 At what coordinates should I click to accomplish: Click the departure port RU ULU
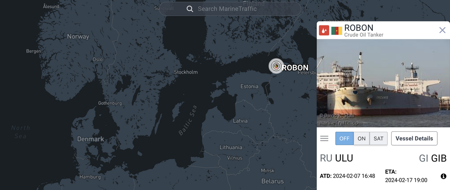pos(336,158)
